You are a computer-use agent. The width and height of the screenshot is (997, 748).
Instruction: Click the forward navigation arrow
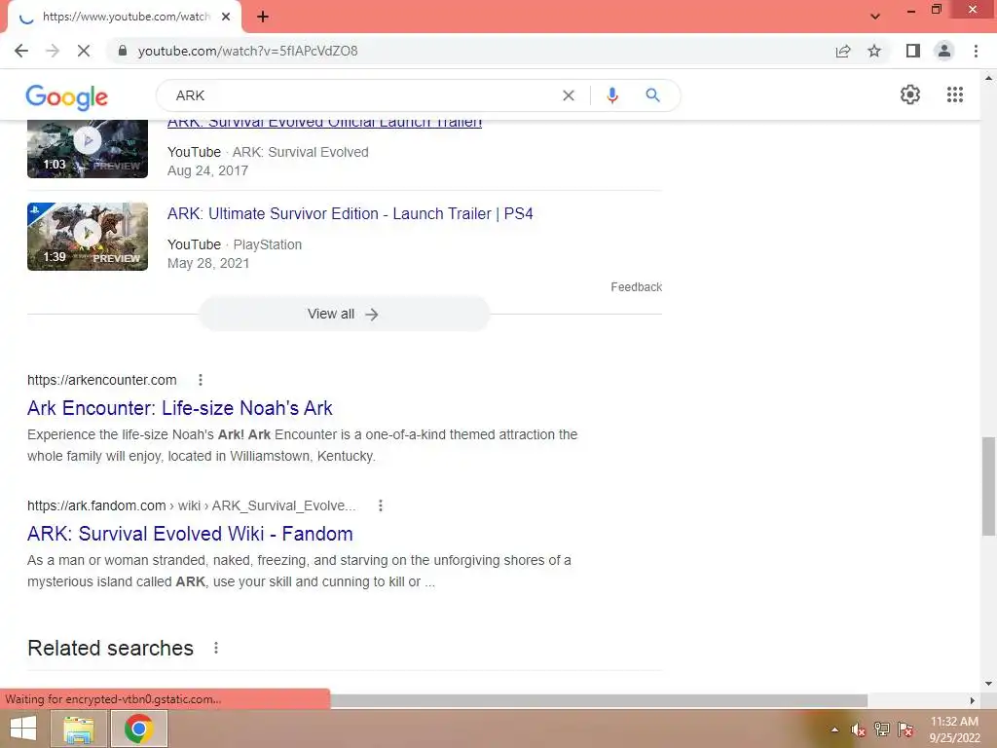(53, 51)
